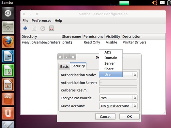
Task: Choose ADS authentication mode
Action: (x=111, y=52)
